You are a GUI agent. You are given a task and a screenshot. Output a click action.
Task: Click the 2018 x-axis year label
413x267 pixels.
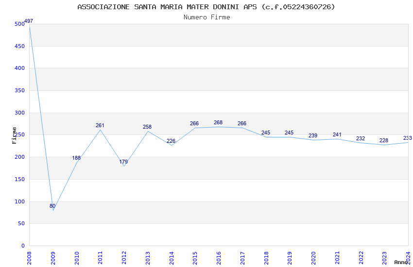coord(266,258)
